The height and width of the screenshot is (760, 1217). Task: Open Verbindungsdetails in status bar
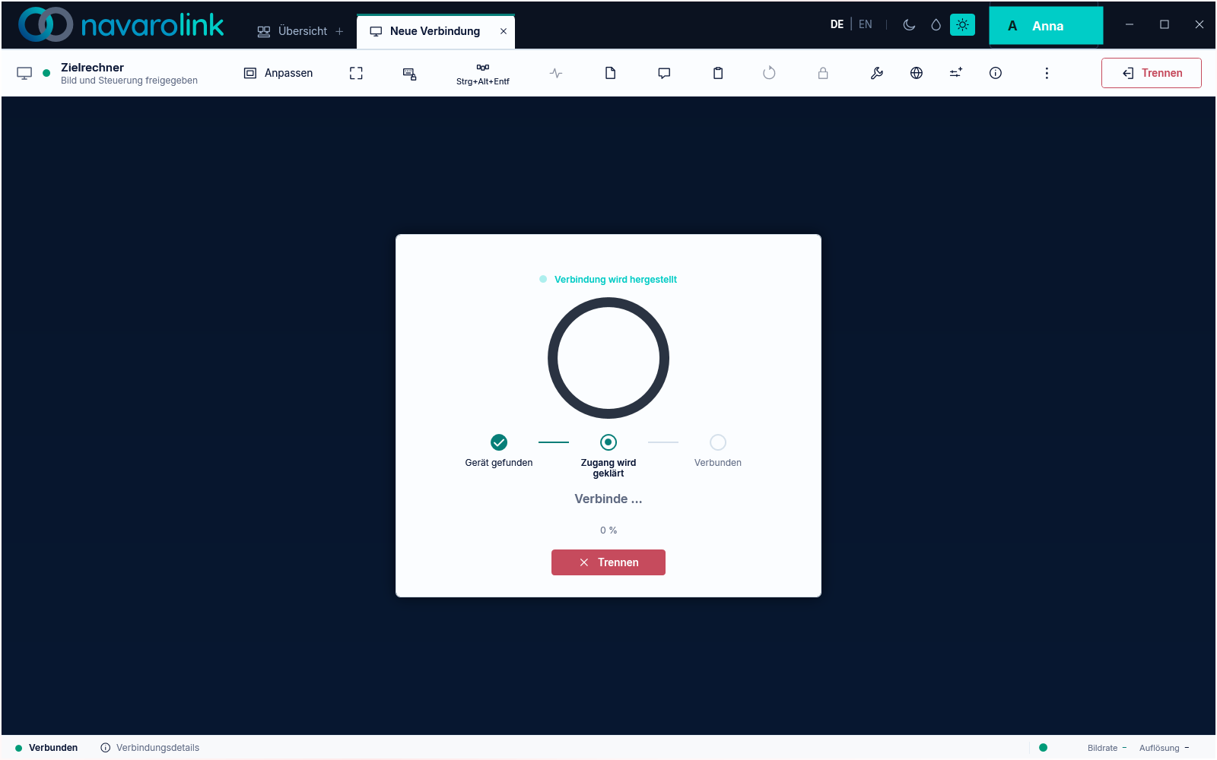click(150, 748)
